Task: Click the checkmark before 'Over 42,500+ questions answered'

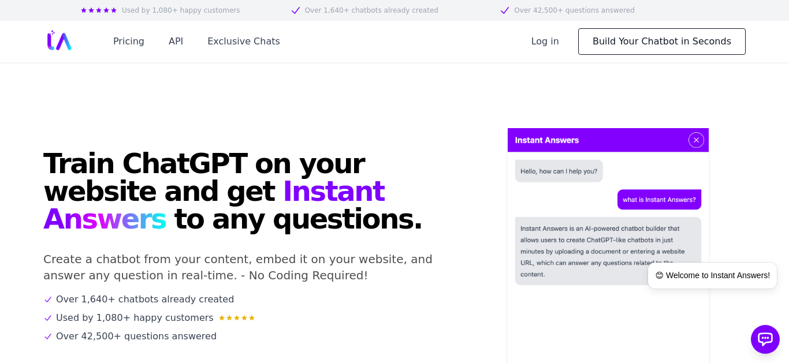Action: click(48, 336)
